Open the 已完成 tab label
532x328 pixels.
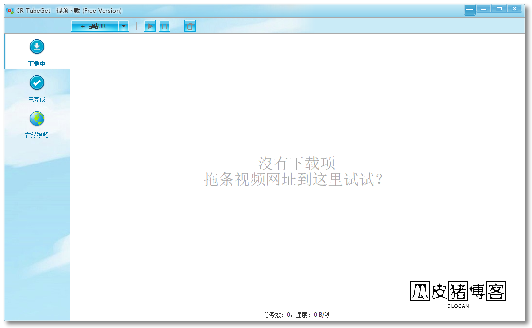[x=37, y=99]
